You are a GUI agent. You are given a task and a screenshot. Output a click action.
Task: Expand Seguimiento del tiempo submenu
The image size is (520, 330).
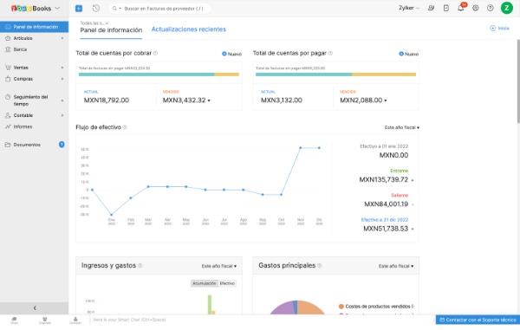point(62,100)
